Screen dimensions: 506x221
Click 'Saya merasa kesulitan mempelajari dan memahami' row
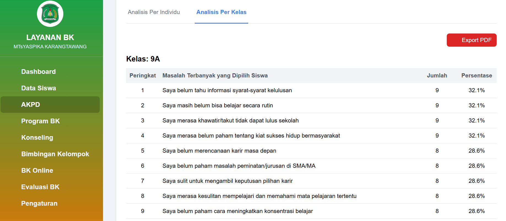pos(311,196)
